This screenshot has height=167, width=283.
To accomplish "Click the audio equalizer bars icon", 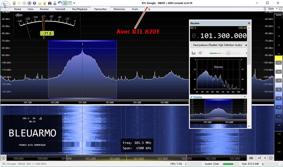I will point(194,53).
